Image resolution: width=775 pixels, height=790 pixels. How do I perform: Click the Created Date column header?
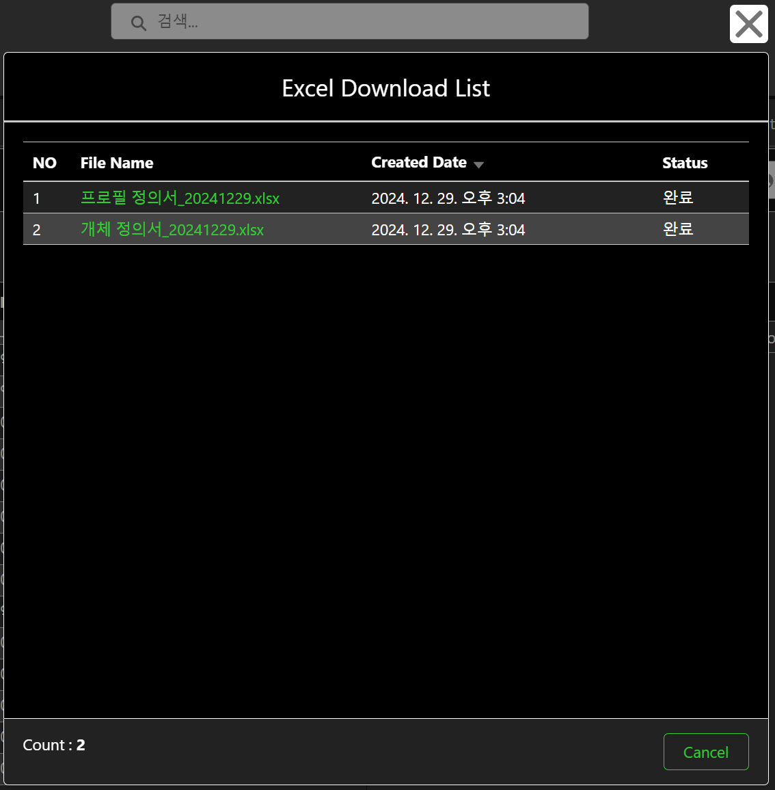[x=418, y=162]
